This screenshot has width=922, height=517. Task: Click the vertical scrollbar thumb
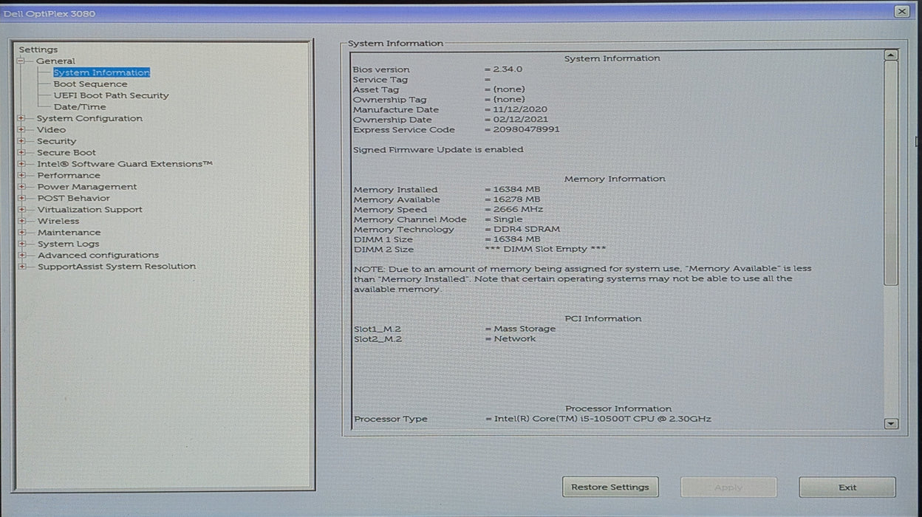point(891,173)
